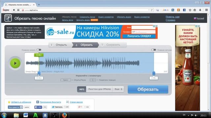Click the Facebook Like button

pyautogui.click(x=38, y=107)
